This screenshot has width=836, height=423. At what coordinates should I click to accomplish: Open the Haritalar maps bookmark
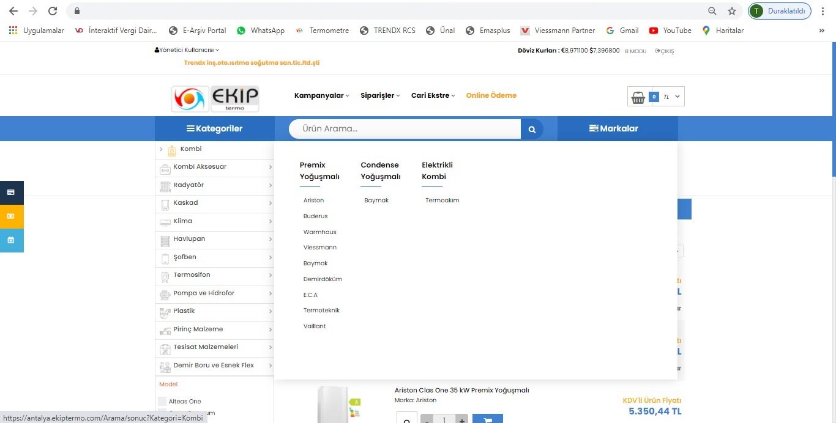(723, 31)
